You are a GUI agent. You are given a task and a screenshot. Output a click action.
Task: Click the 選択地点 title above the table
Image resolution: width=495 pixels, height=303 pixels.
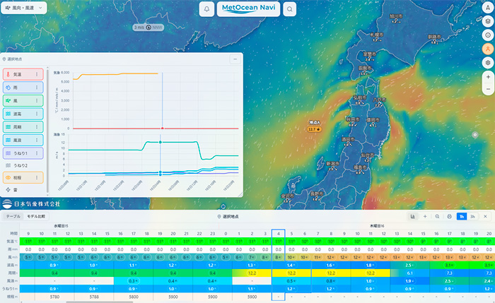click(228, 217)
